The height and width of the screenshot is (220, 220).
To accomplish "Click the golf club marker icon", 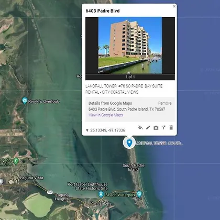I will 16,161.
